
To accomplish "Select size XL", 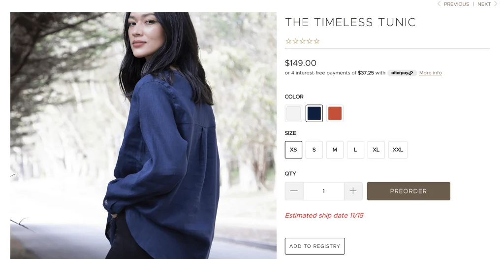I will 376,150.
